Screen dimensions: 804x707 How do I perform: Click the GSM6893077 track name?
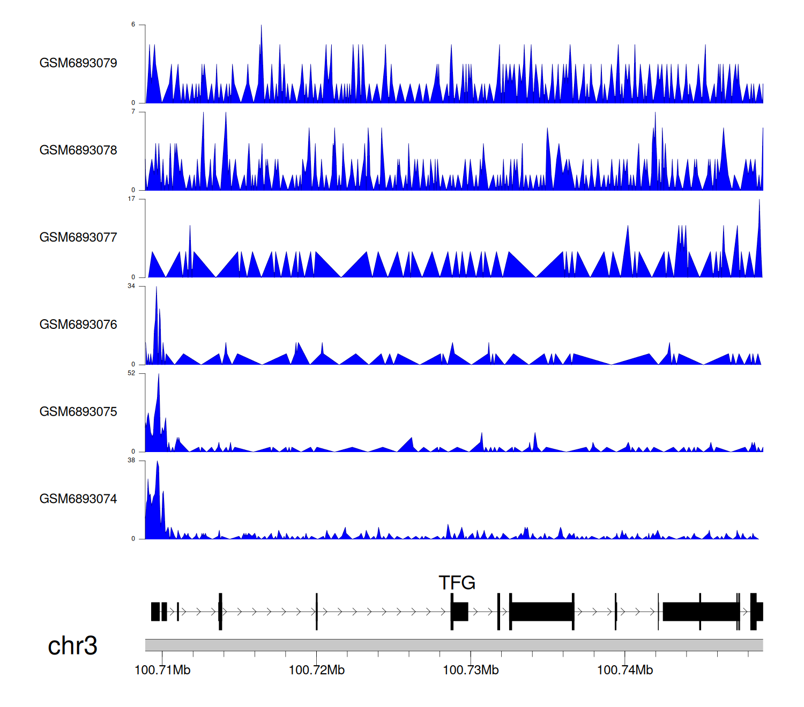coord(78,238)
